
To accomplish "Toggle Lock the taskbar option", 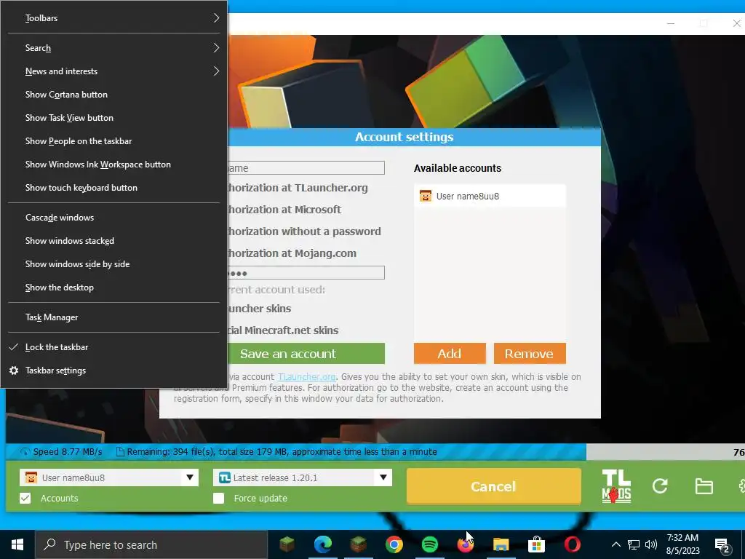I will tap(114, 347).
